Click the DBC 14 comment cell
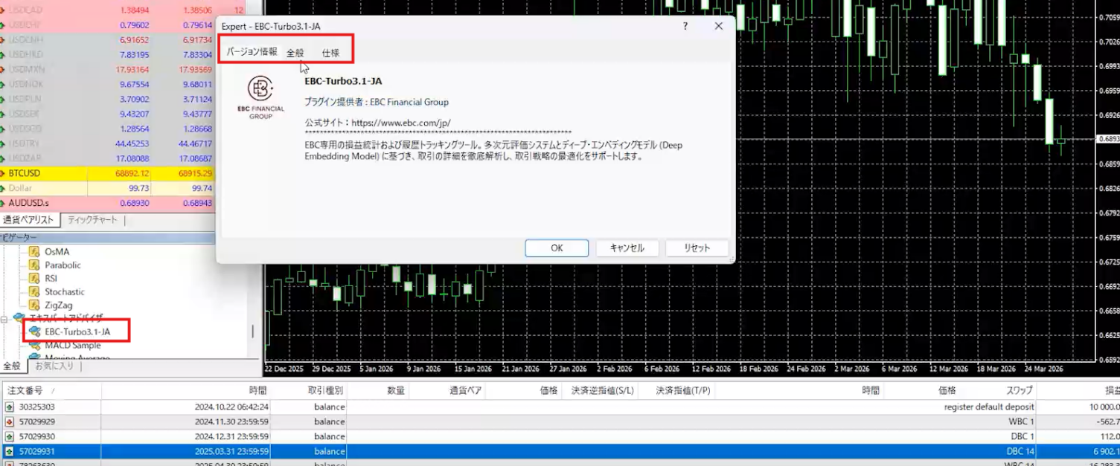This screenshot has width=1120, height=466. pyautogui.click(x=1020, y=451)
